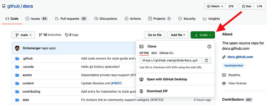Go to the Discussions tab

click(x=106, y=19)
